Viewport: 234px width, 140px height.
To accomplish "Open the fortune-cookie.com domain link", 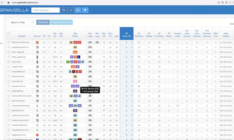I will coord(21,42).
